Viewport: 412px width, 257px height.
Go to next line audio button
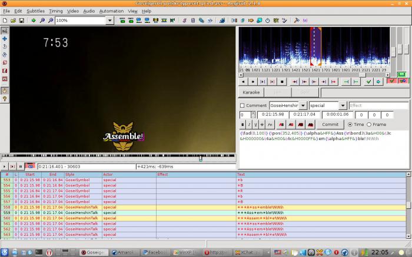pyautogui.click(x=252, y=82)
